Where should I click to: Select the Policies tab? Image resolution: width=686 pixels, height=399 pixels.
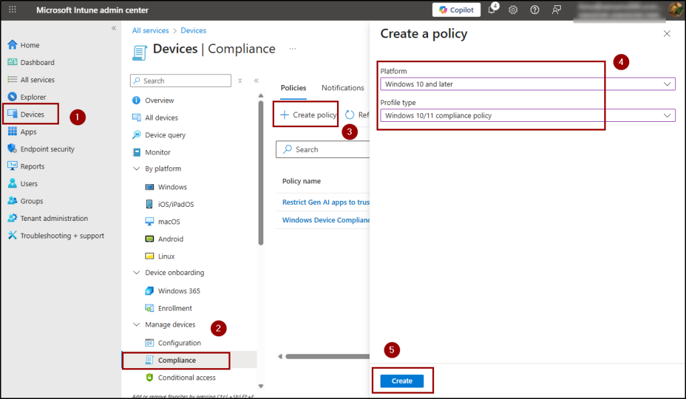point(293,88)
